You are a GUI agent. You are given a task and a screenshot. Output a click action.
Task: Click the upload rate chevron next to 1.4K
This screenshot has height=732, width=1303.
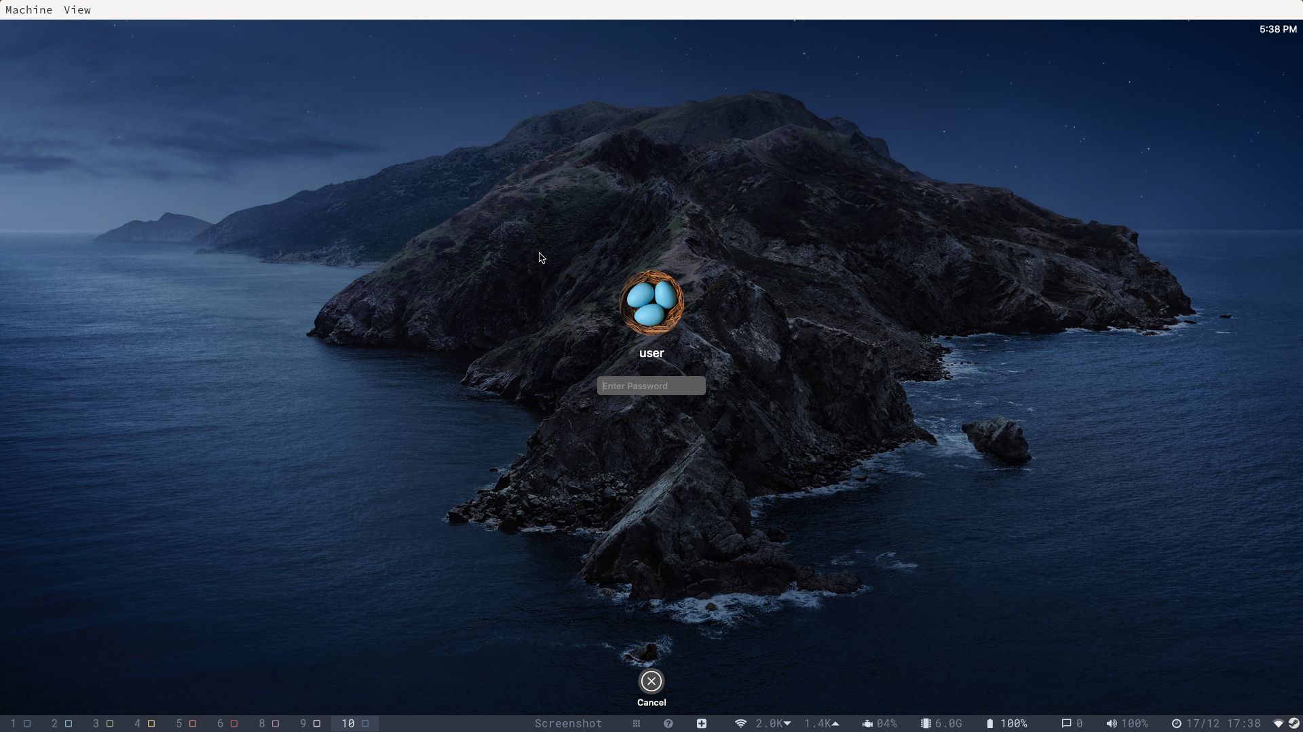[836, 723]
